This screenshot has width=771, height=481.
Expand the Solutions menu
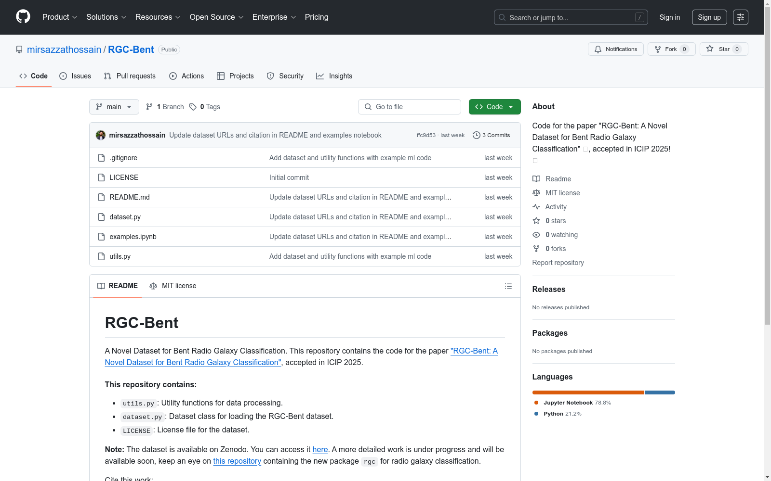[x=106, y=17]
